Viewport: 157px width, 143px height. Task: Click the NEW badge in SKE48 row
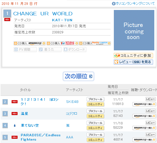(15, 102)
